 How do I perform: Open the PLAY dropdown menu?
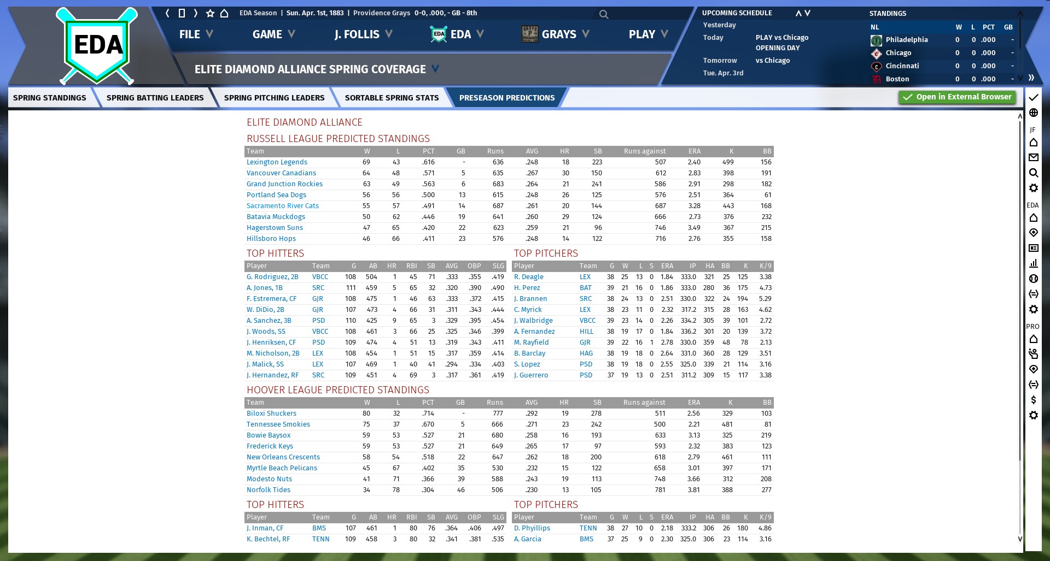point(648,34)
